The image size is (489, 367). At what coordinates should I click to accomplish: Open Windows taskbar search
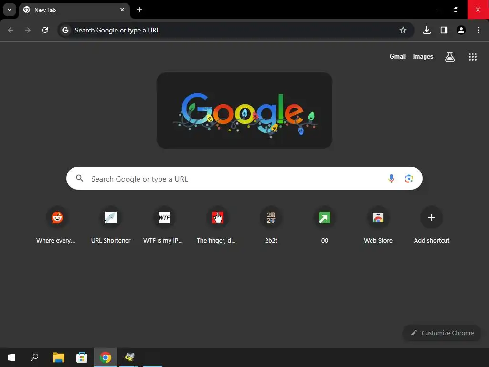(34, 357)
